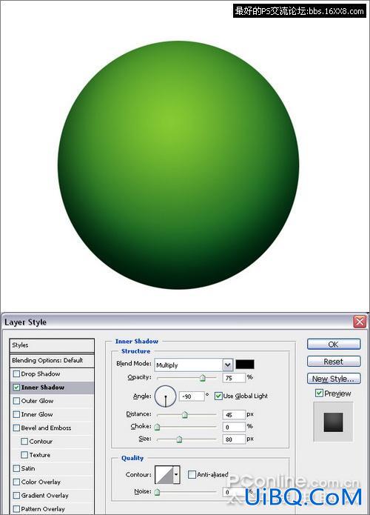The height and width of the screenshot is (515, 370).
Task: Click the black shadow color swatch
Action: 245,364
